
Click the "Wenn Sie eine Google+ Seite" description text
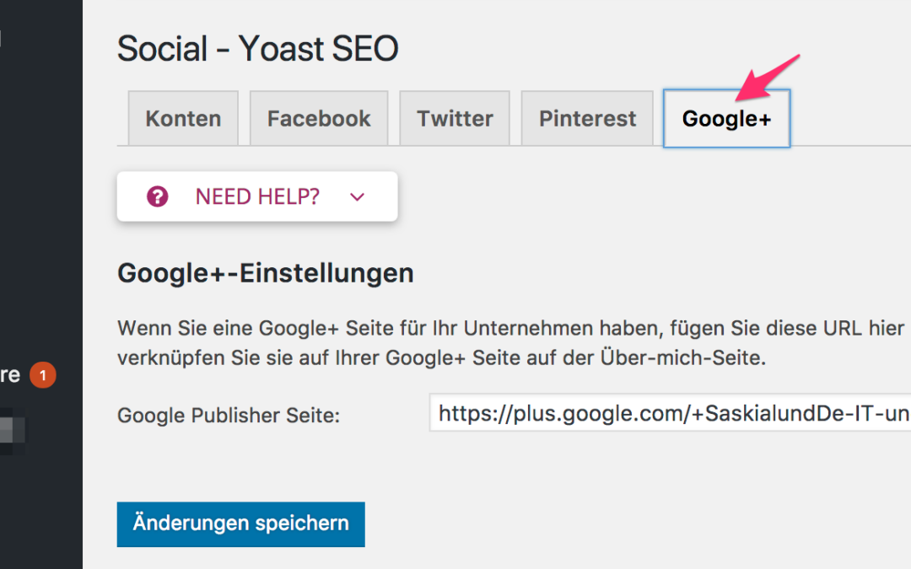tap(511, 329)
